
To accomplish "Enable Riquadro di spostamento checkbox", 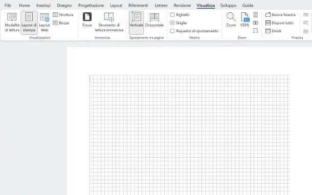I will [172, 31].
